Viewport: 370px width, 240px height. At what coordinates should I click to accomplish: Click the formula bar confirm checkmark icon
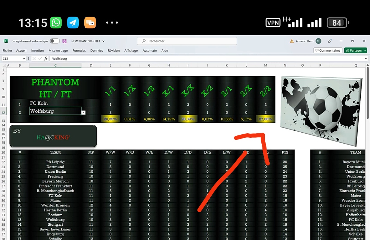click(40, 58)
